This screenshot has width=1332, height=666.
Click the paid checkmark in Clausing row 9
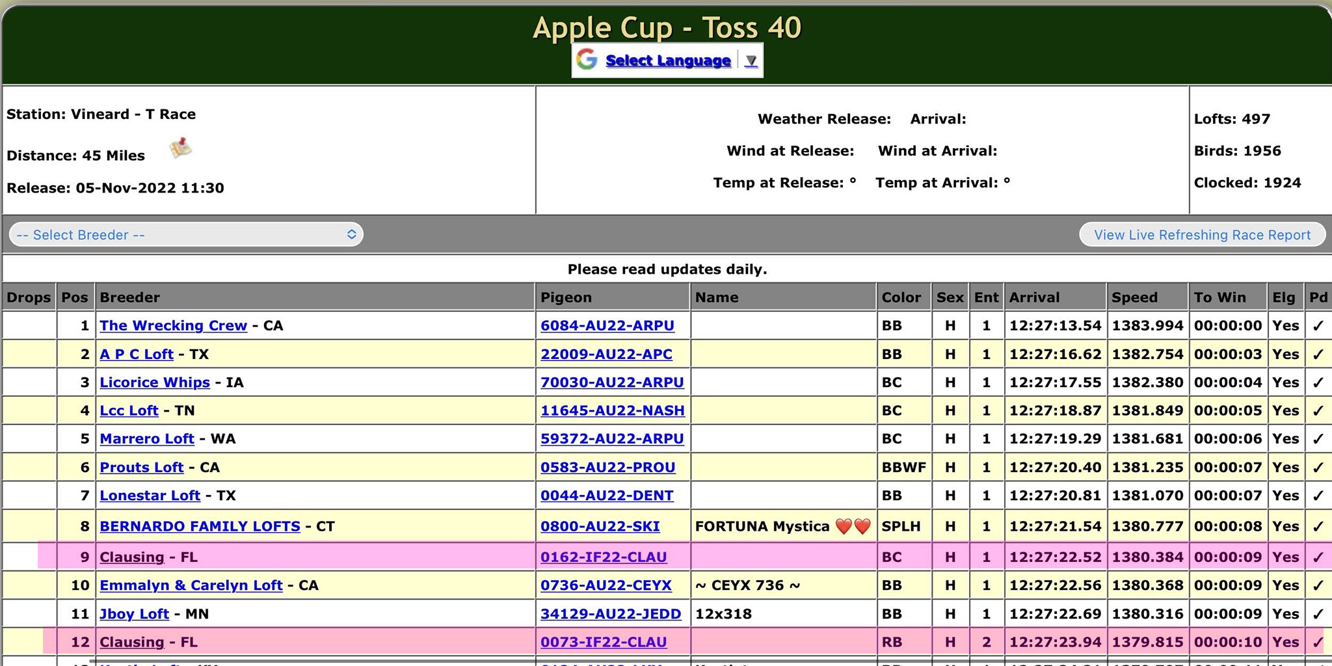click(1318, 557)
